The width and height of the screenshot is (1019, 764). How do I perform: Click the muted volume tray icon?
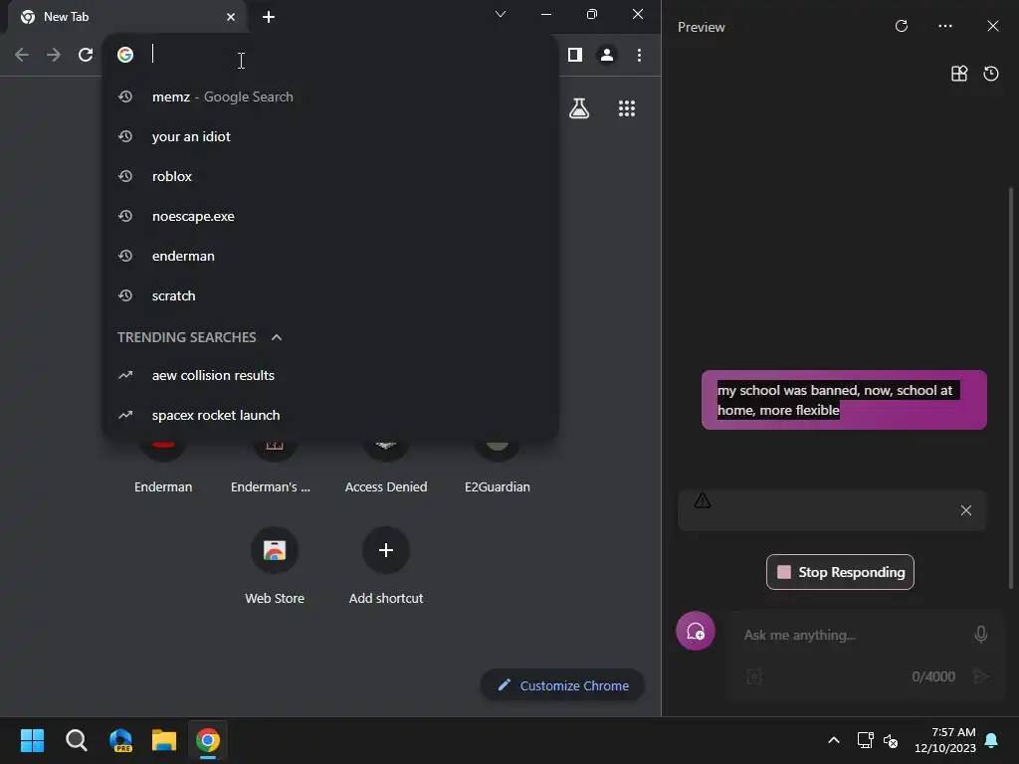pos(891,740)
